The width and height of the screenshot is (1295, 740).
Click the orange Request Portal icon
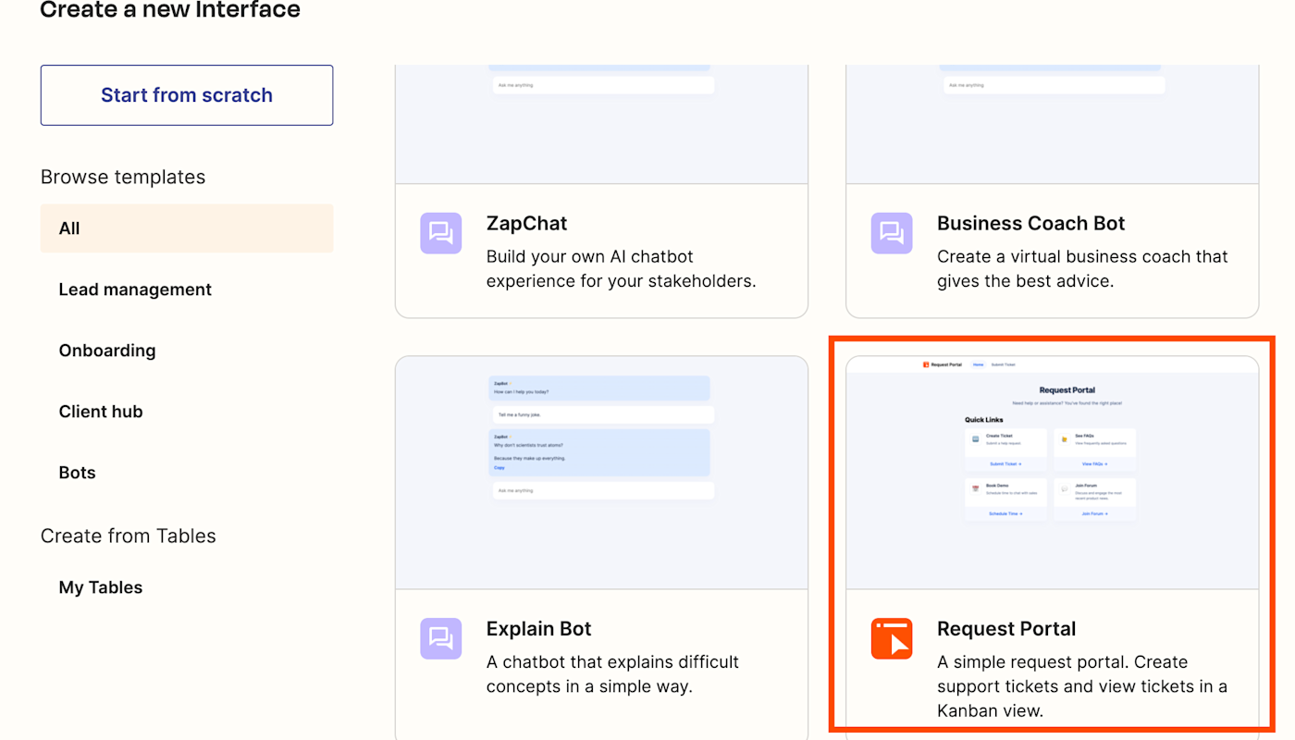point(892,638)
